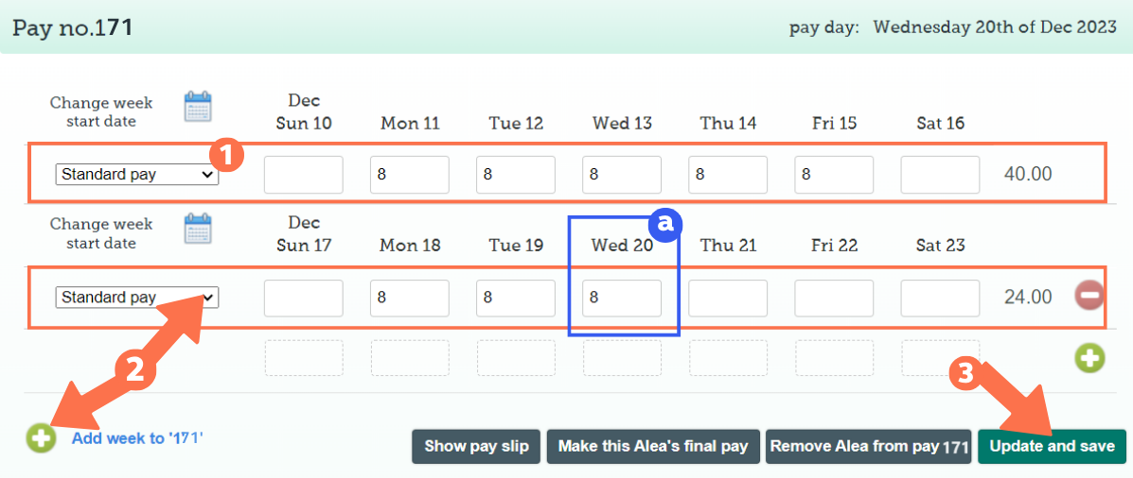The width and height of the screenshot is (1133, 478).
Task: Click green plus icon at right of empty row
Action: coord(1089,358)
